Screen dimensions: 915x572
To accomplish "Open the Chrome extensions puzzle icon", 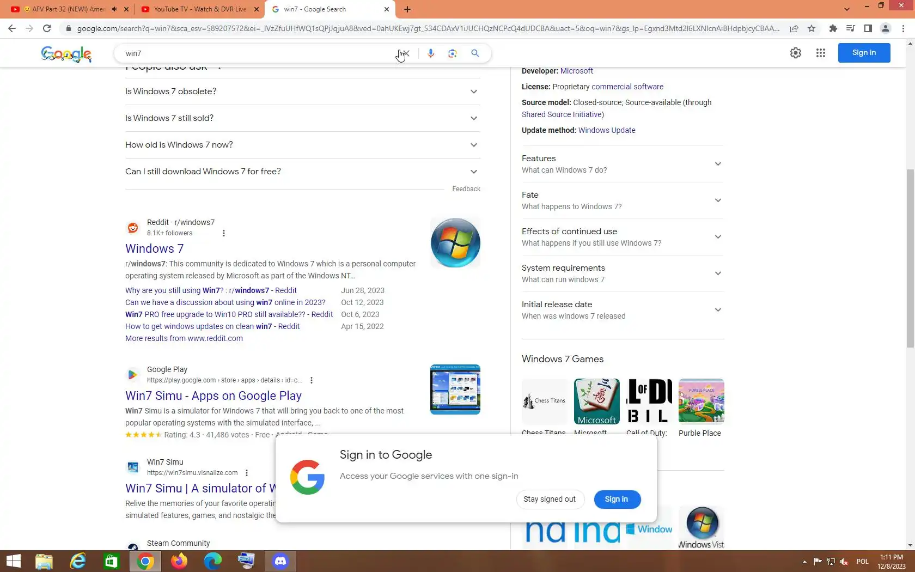I will coord(833,28).
